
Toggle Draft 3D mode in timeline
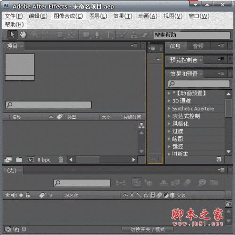click(x=148, y=183)
